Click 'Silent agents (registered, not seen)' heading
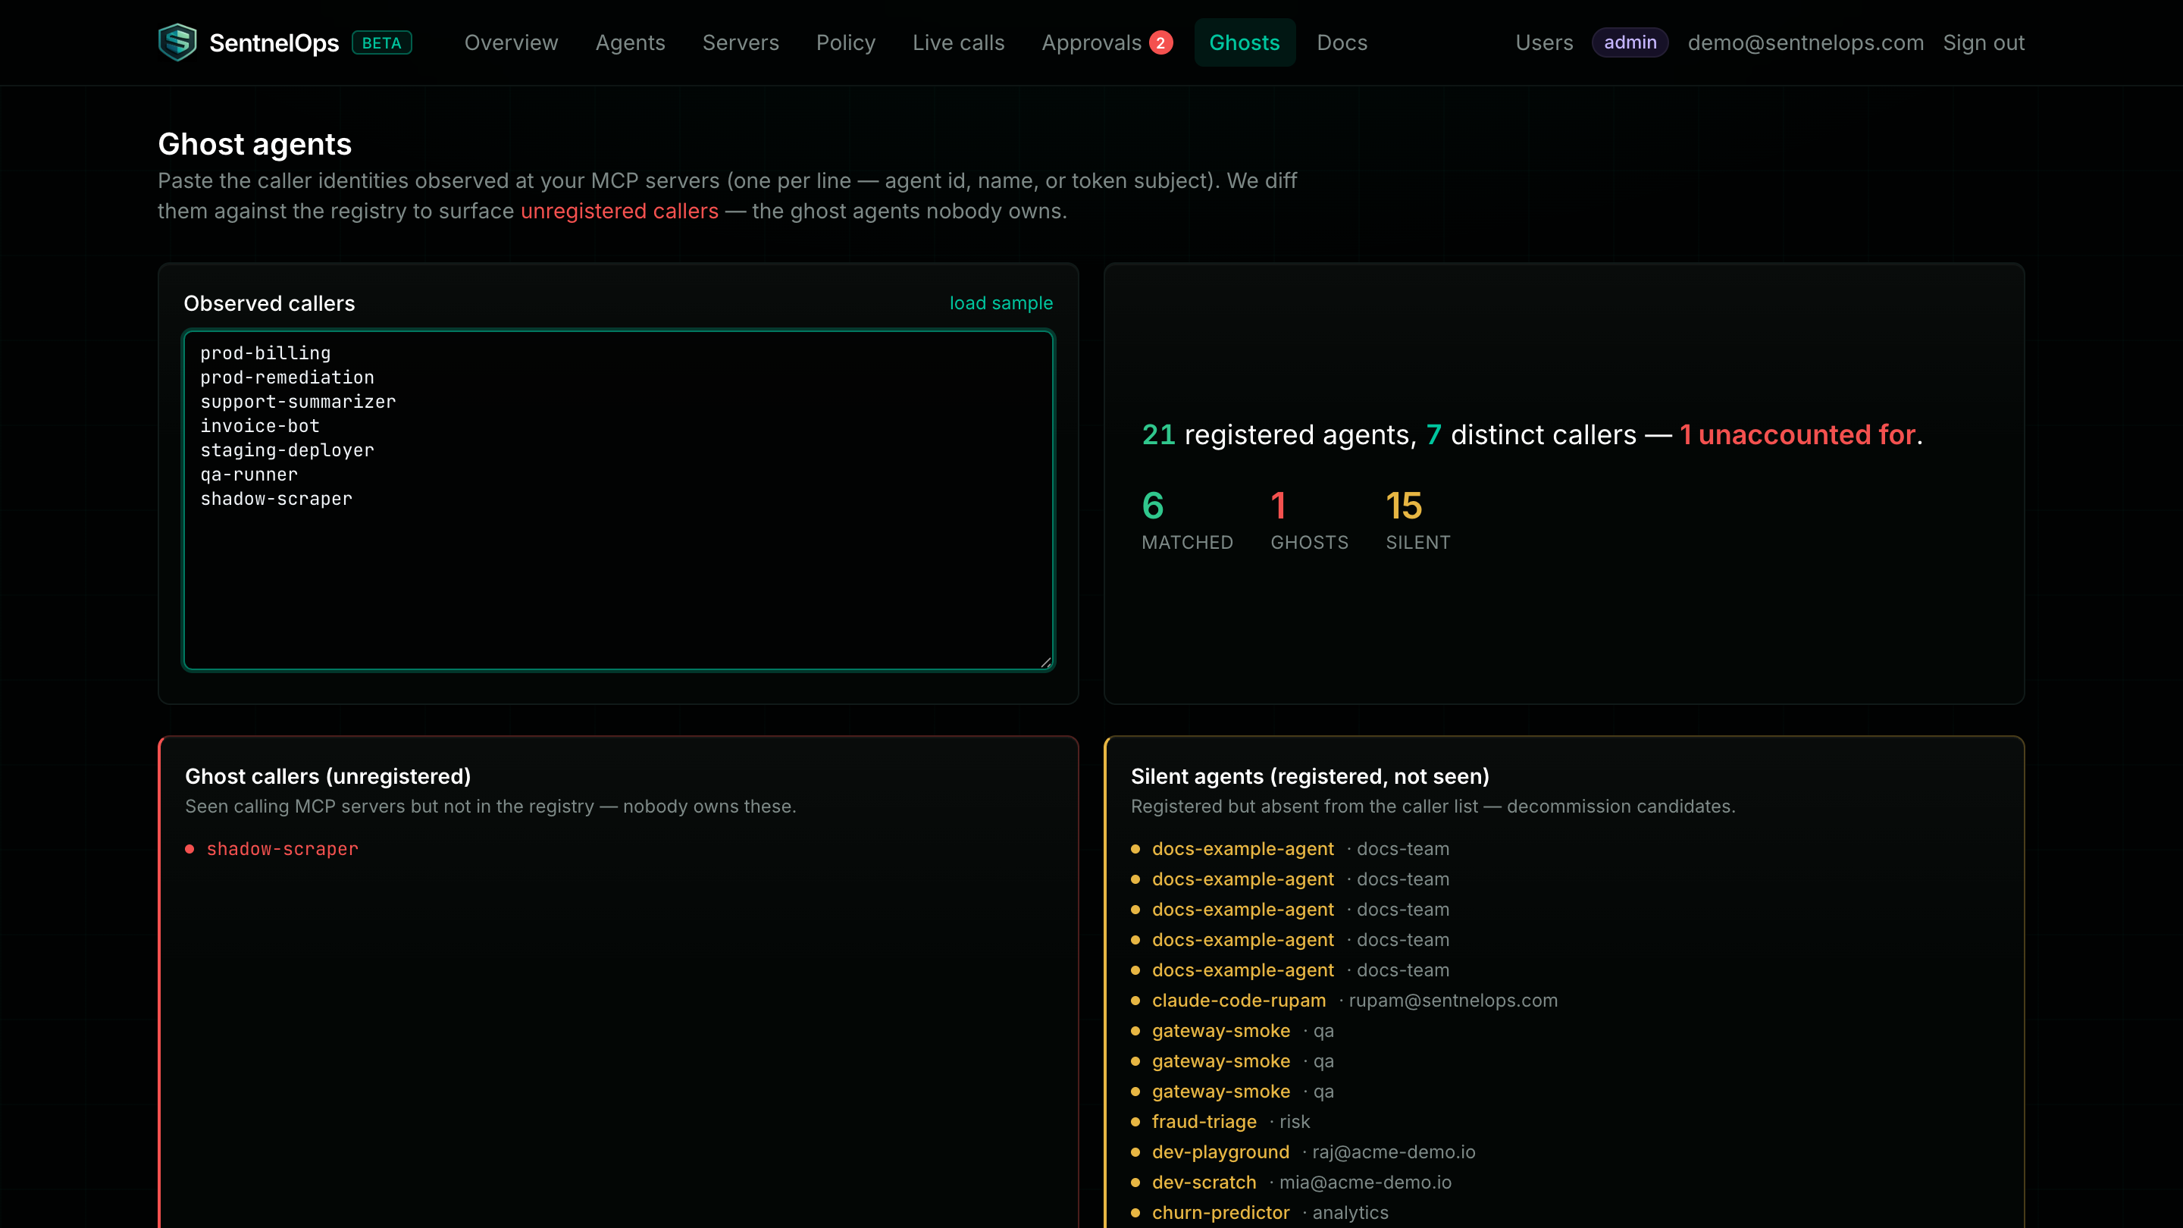Screen dimensions: 2183x1228 1309,776
